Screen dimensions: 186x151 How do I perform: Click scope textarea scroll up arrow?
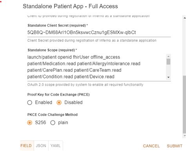pos(168,56)
